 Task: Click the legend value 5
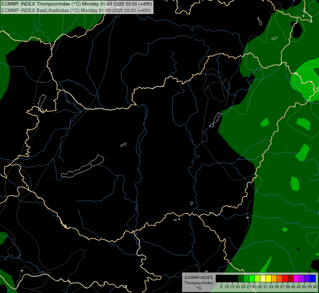pos(221,287)
